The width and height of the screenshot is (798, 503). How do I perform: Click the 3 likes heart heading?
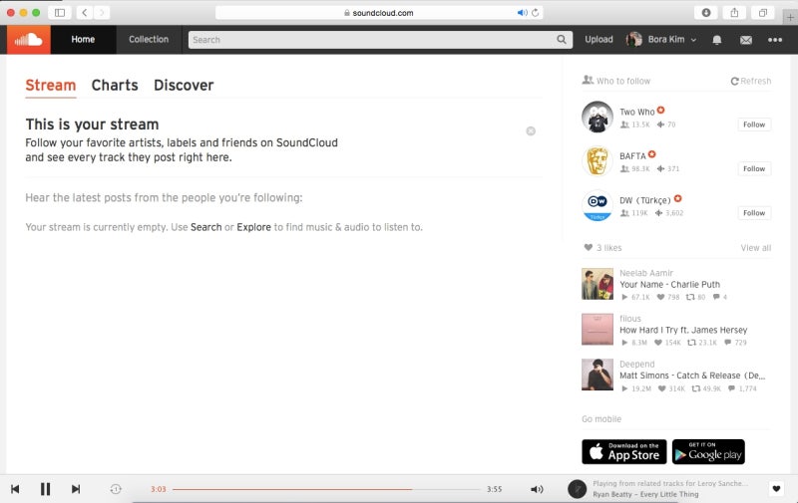coord(603,247)
